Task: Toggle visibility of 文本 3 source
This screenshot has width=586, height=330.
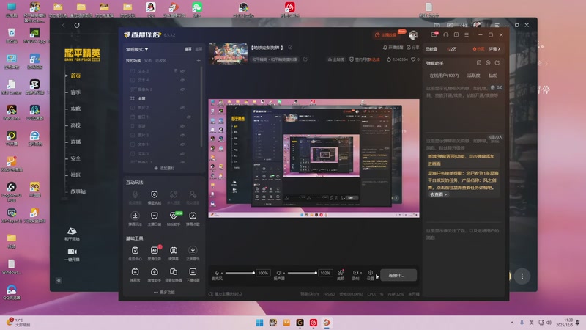Action: tap(182, 70)
